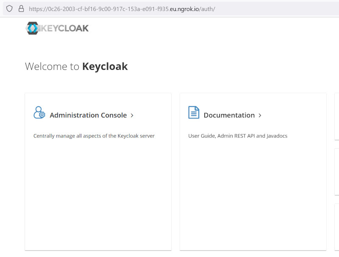Screen dimensions: 339x257
Task: Click the partially visible top-right card
Action: (x=337, y=116)
